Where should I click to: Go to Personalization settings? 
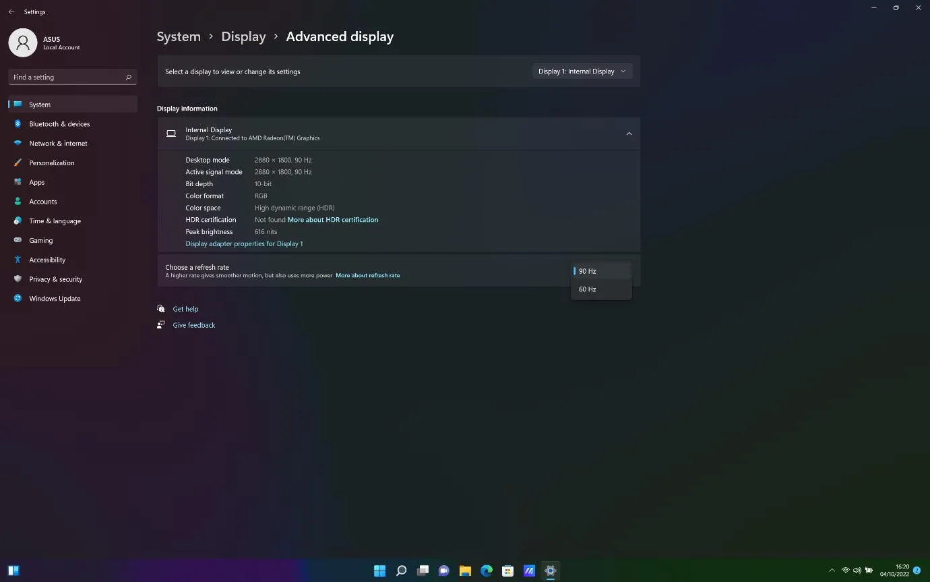point(51,163)
